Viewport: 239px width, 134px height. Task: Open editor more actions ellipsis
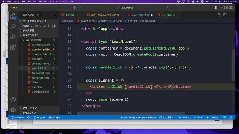[230, 15]
